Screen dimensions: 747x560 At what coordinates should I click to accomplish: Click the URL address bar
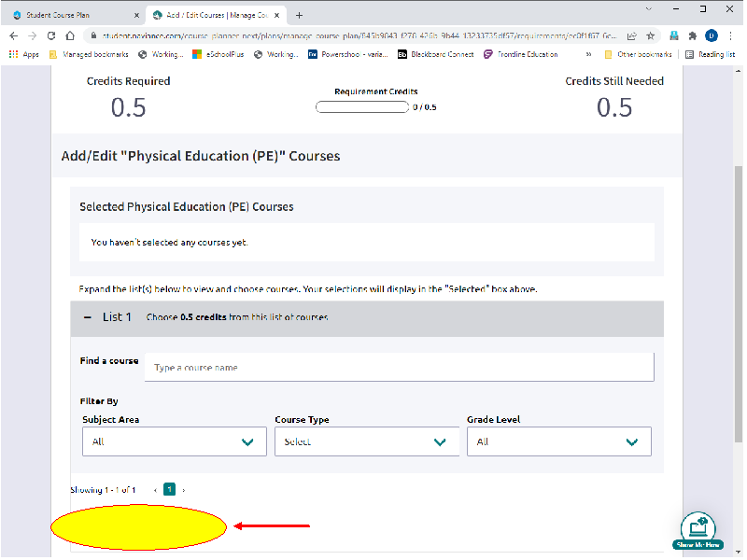click(359, 35)
